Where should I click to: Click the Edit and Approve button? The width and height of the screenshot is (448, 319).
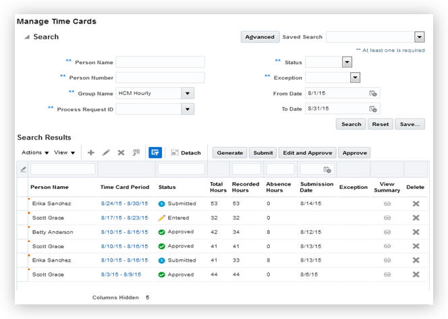point(307,153)
